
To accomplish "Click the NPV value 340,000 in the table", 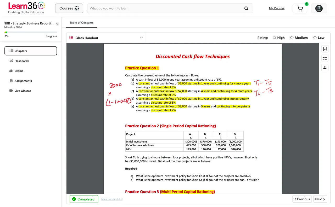I will (x=236, y=149).
